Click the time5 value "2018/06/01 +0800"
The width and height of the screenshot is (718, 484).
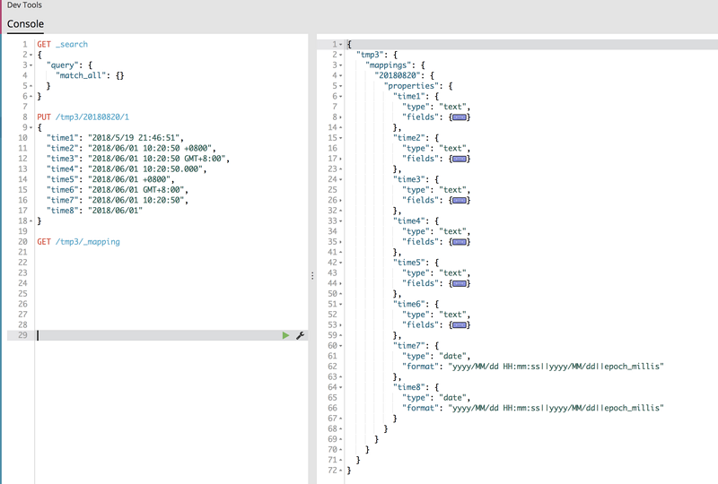[129, 179]
